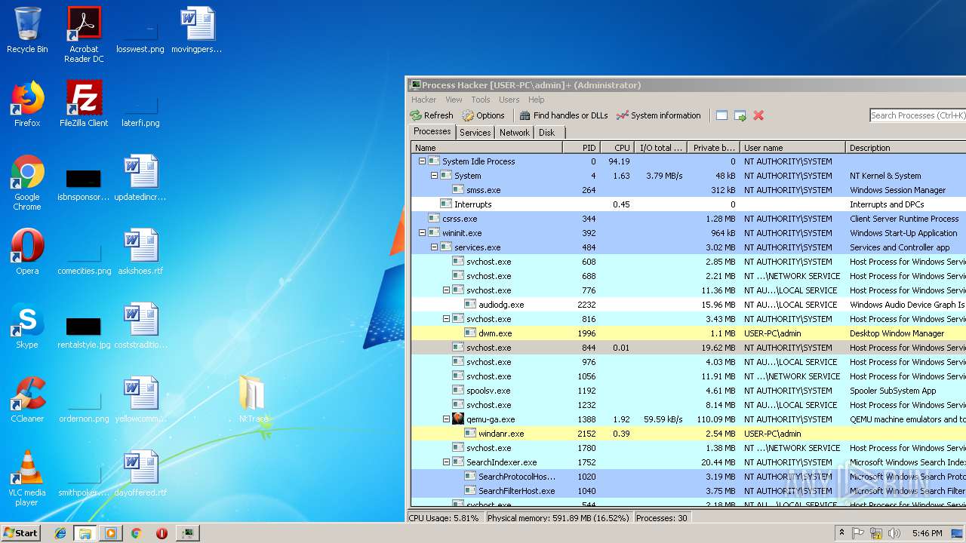Select the VLC media player desktop icon
This screenshot has height=543, width=966.
pyautogui.click(x=27, y=478)
